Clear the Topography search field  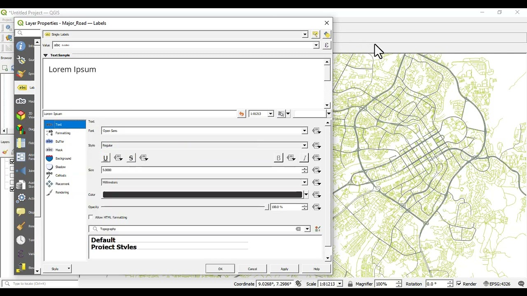pos(298,229)
